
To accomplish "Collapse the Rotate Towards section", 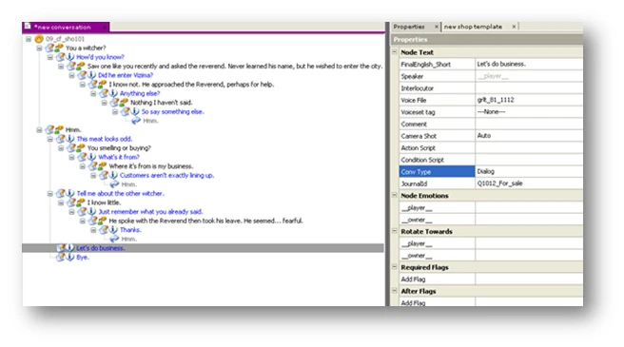I will point(395,231).
